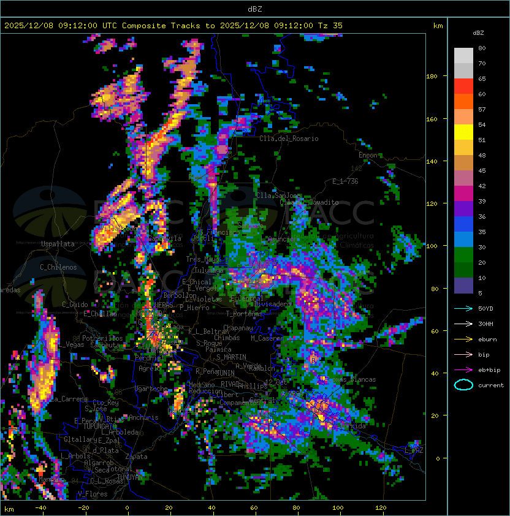Select the bright green 20-30 dBZ swatch

tap(463, 255)
